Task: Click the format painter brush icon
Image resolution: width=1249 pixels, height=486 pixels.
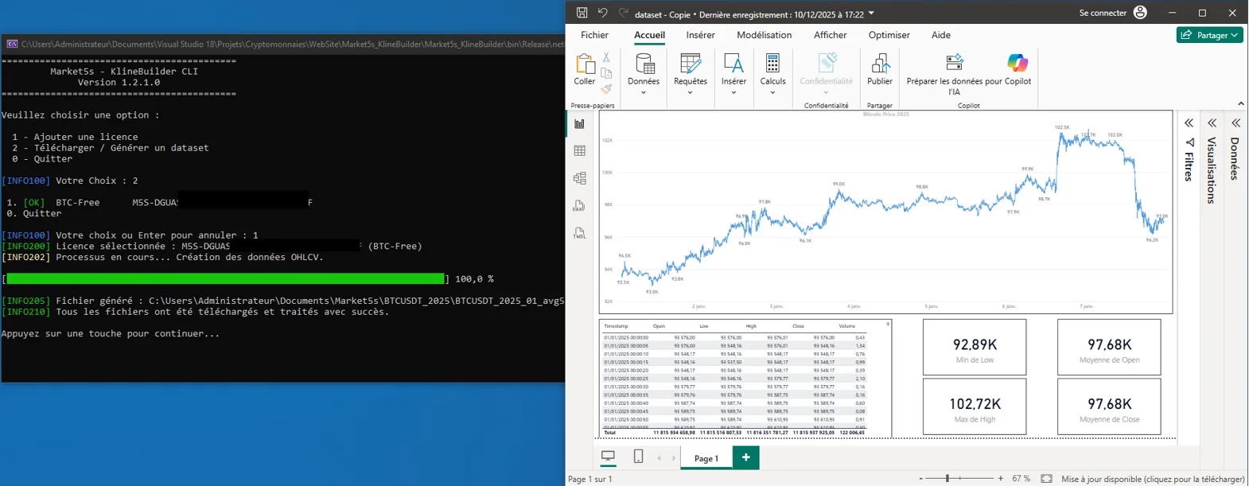Action: point(606,88)
